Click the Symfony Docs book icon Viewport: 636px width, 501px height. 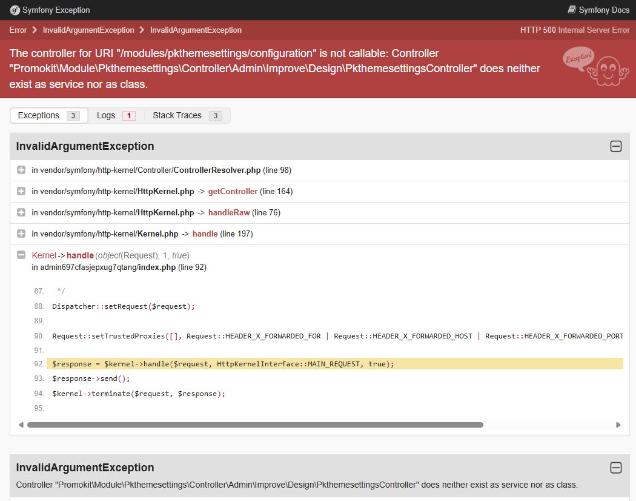[x=572, y=9]
